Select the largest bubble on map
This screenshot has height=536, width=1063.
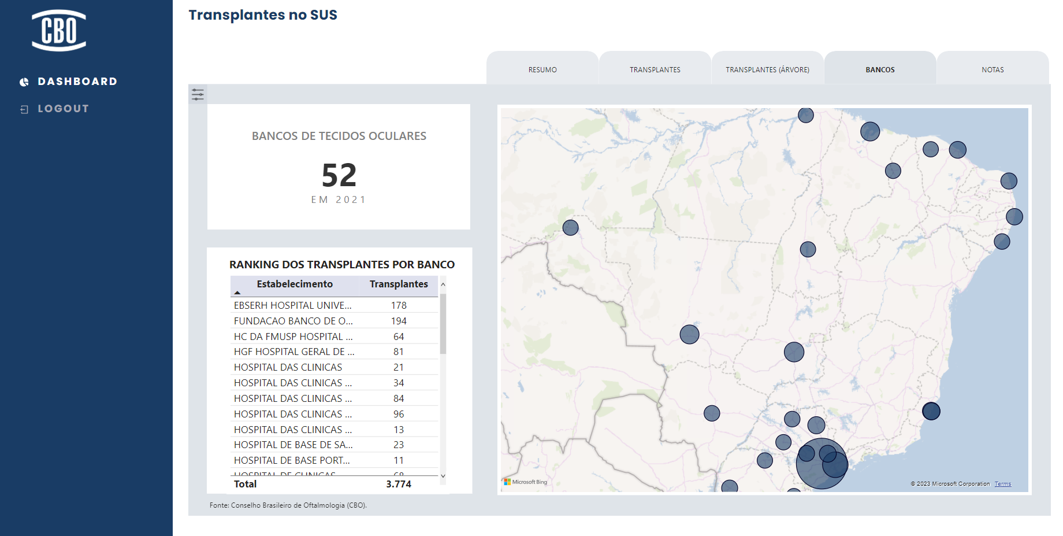821,464
